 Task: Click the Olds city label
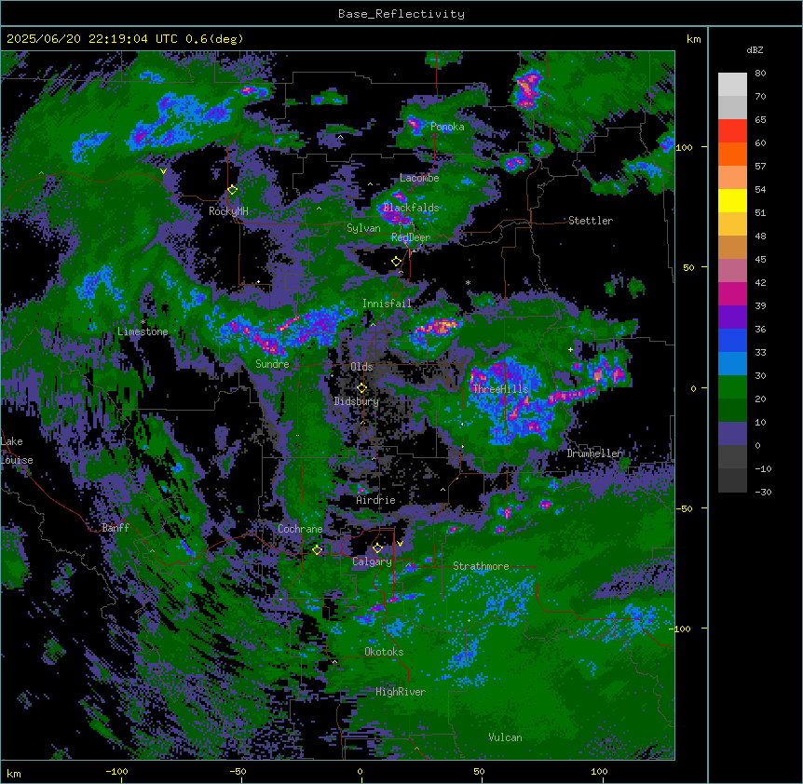pyautogui.click(x=361, y=367)
